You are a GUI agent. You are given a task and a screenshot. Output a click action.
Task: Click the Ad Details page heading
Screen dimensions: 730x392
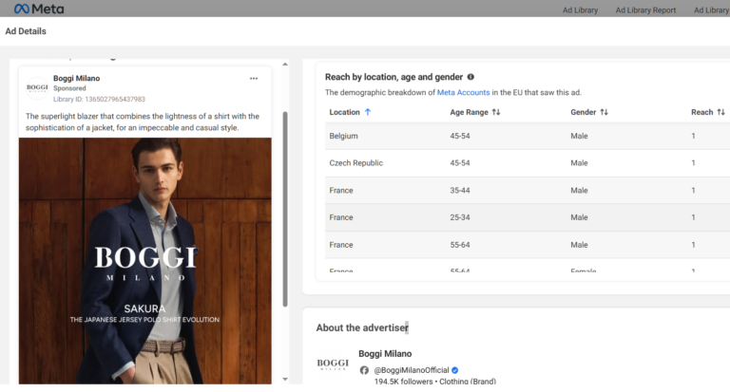pyautogui.click(x=26, y=31)
